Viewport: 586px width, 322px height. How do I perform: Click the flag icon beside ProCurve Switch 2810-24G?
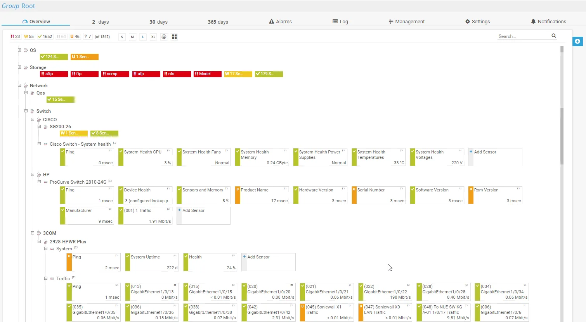110,181
